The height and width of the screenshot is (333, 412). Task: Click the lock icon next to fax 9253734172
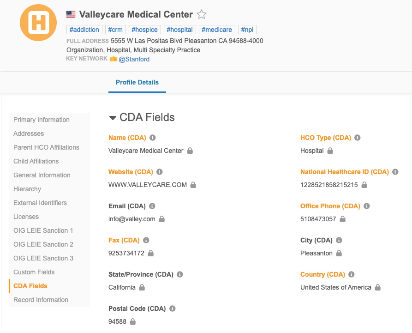151,253
